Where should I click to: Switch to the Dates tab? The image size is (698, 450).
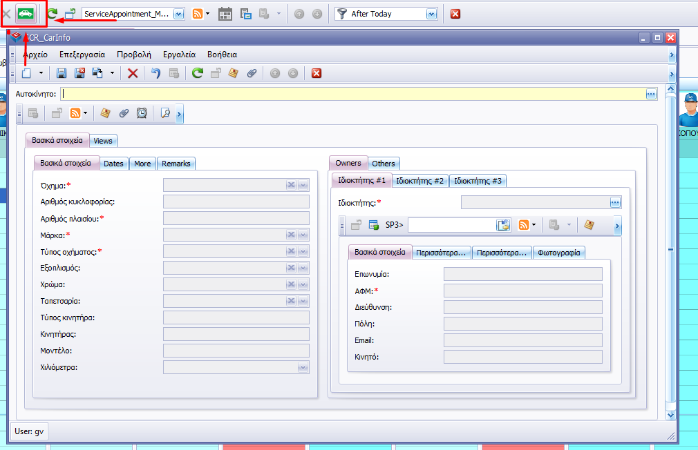pyautogui.click(x=113, y=164)
